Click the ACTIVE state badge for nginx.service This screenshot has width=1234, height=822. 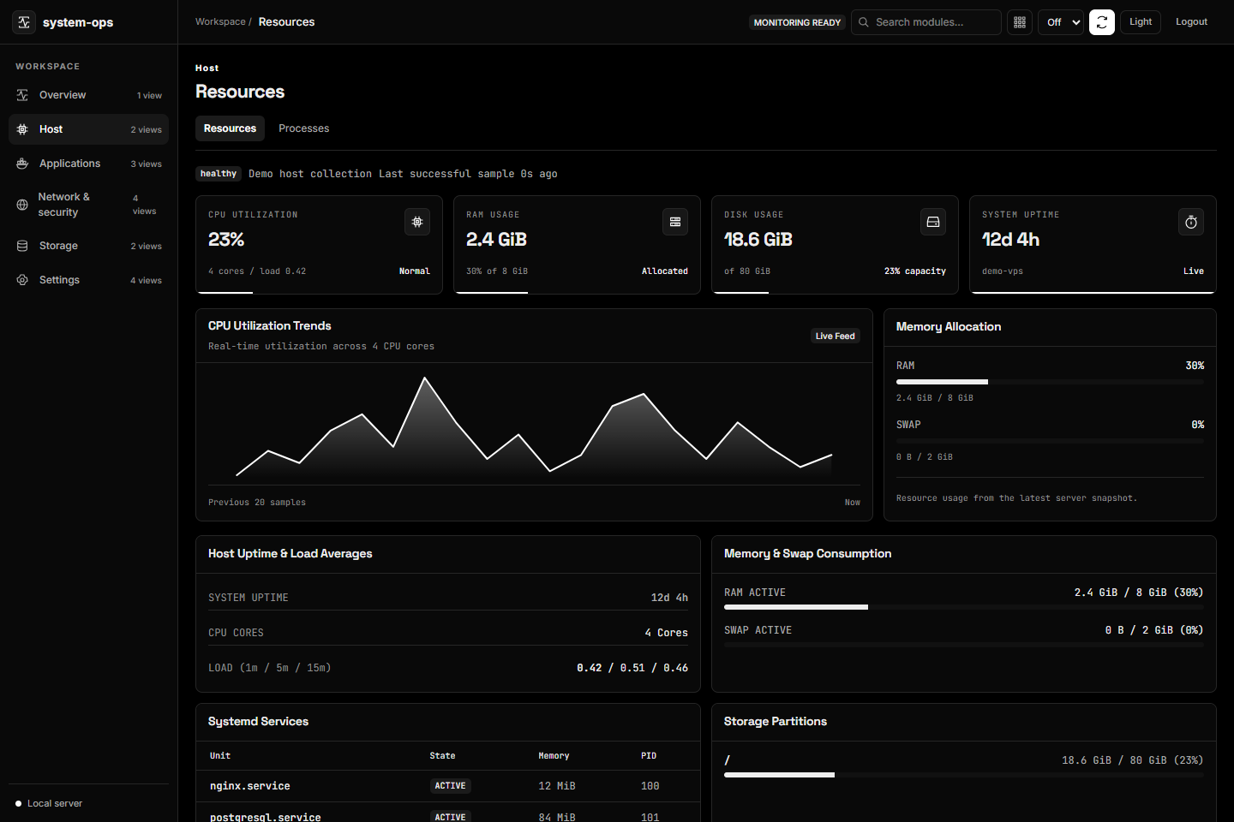tap(451, 786)
